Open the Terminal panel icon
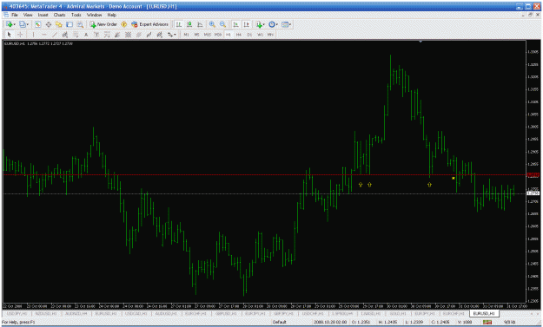 70,24
